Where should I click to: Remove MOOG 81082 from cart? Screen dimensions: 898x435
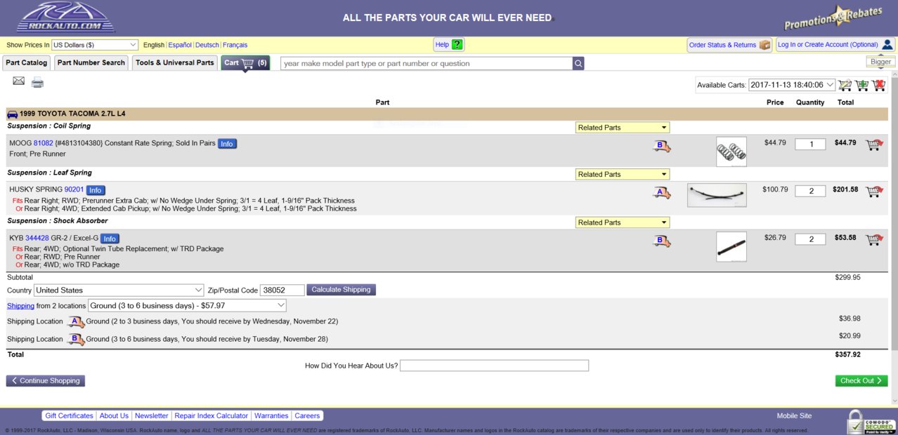pyautogui.click(x=874, y=145)
